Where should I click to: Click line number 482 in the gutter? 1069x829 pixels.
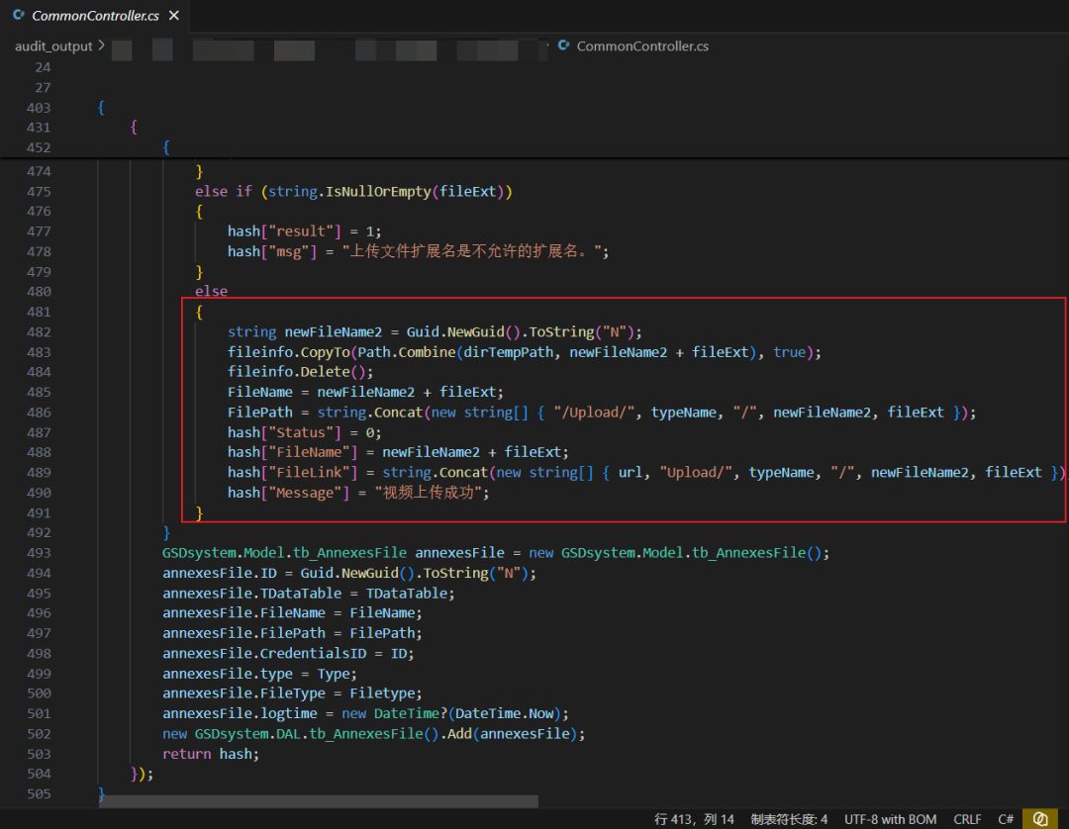pyautogui.click(x=39, y=331)
